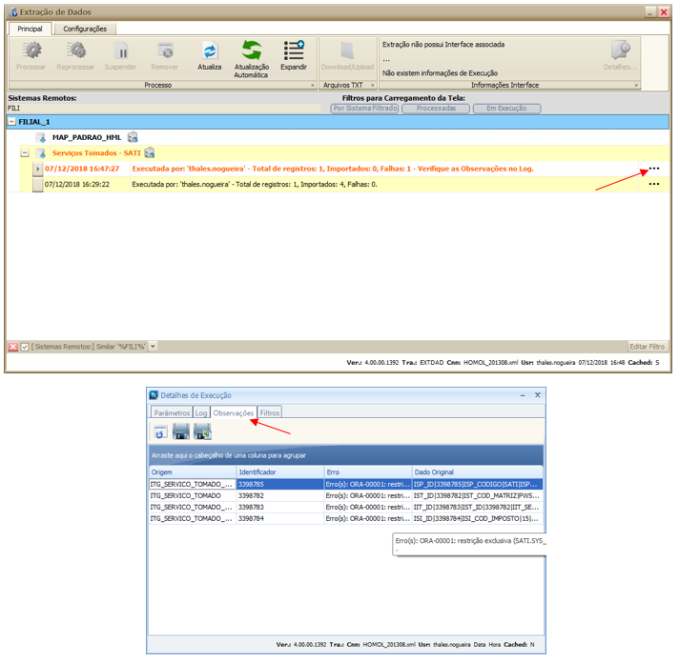Image resolution: width=679 pixels, height=662 pixels.
Task: Click the Sistemas Remotos FILI input field
Action: click(x=164, y=108)
